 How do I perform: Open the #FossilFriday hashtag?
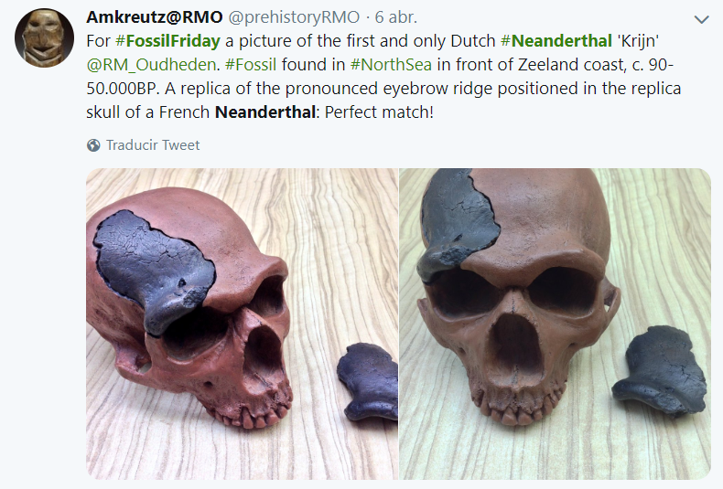[167, 41]
